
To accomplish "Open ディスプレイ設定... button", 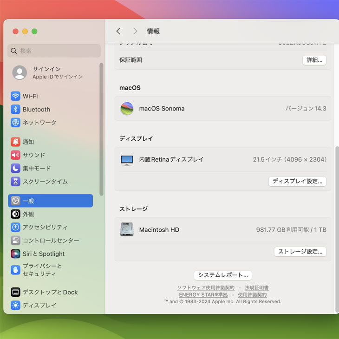I will (297, 181).
